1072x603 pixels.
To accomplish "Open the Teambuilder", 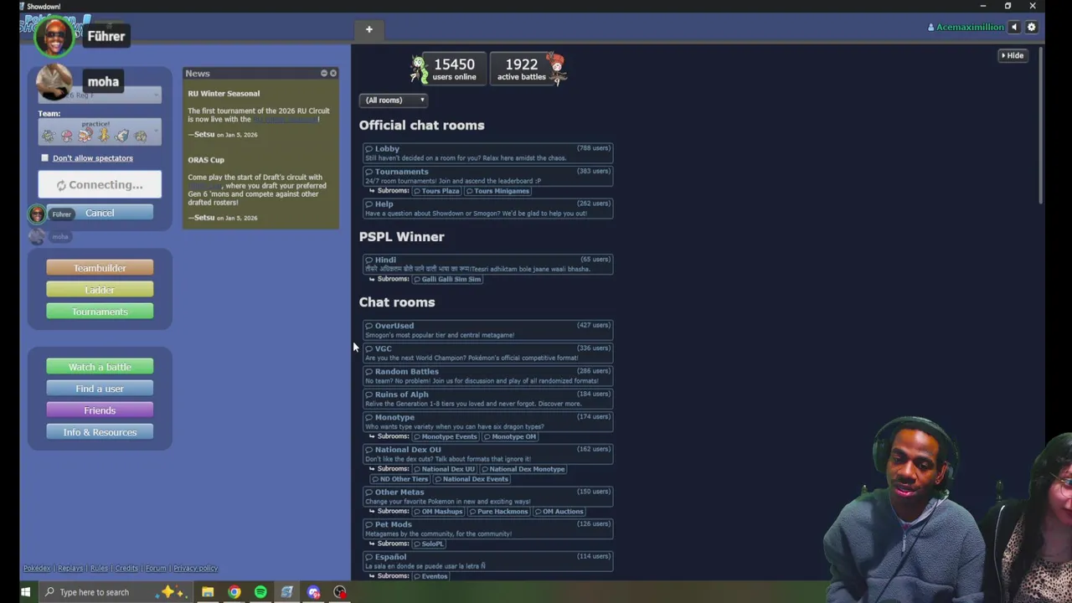I will tap(100, 268).
